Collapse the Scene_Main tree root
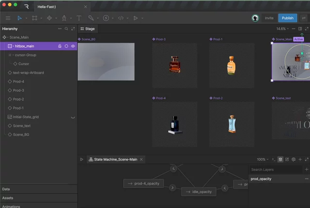The width and height of the screenshot is (310, 208). click(x=8, y=37)
